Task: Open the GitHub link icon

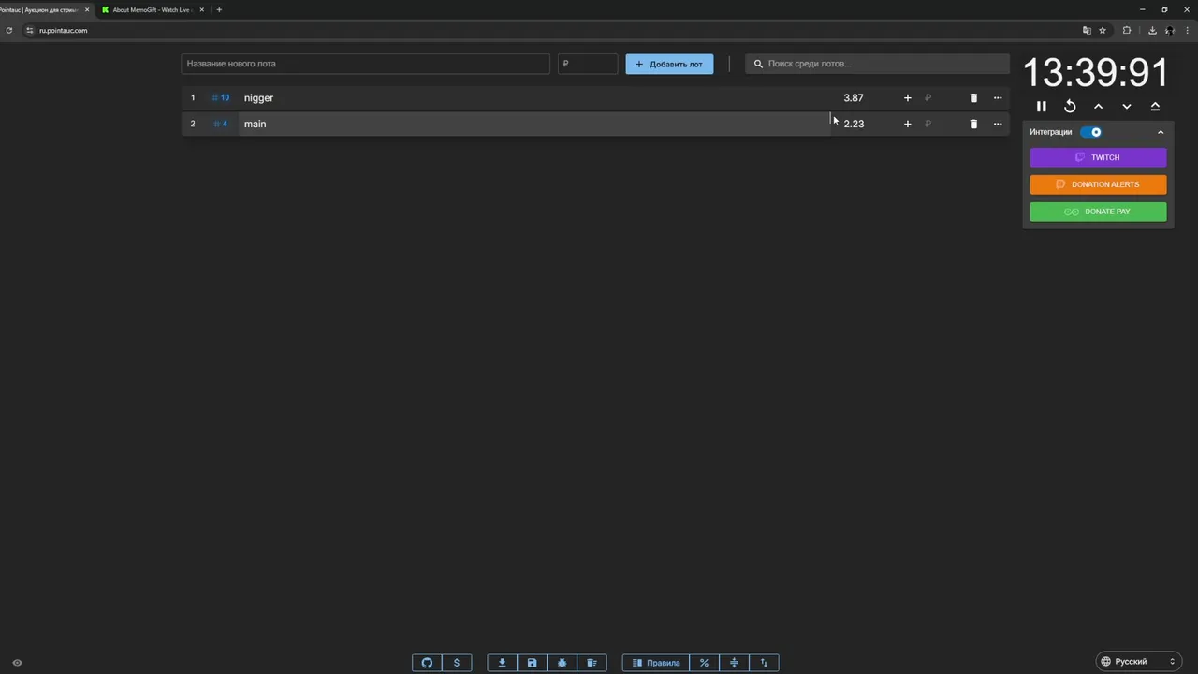Action: coord(427,663)
